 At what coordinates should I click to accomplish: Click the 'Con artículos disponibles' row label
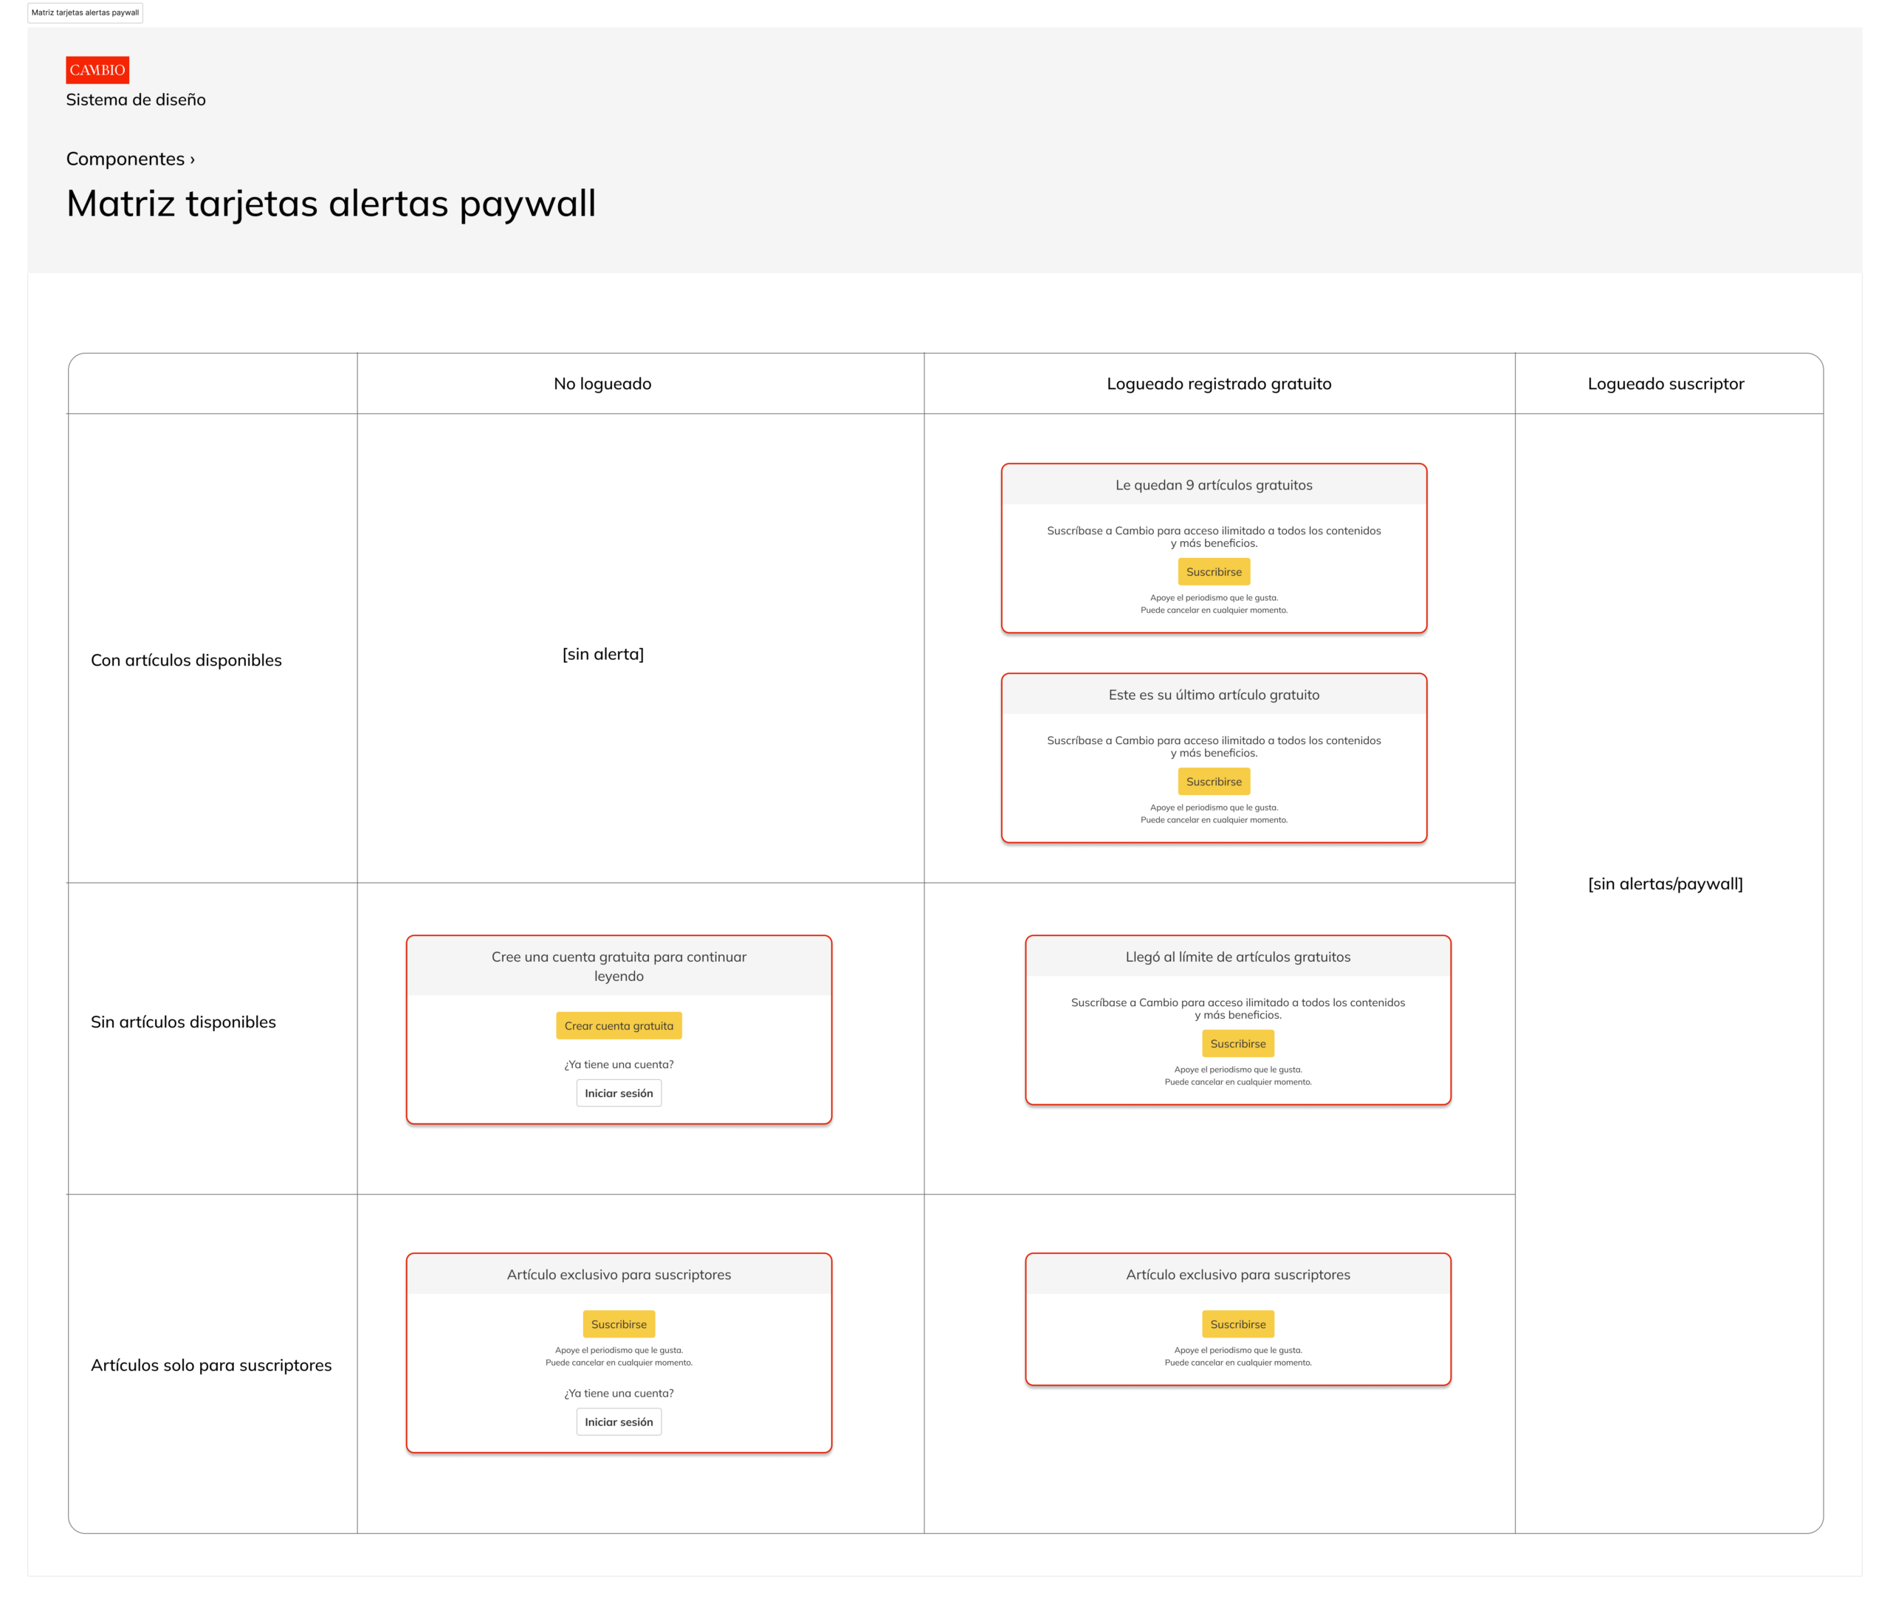click(187, 660)
